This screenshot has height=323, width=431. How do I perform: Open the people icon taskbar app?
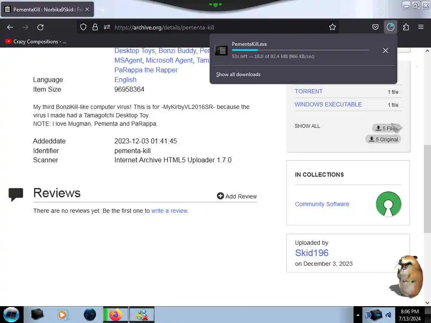142,315
